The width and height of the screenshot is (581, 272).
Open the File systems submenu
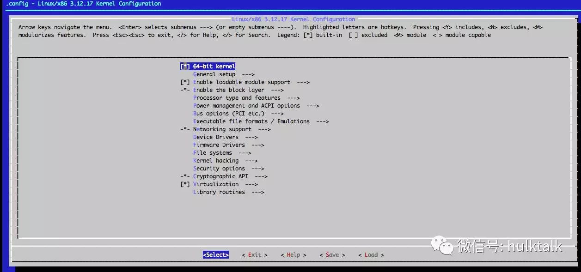pyautogui.click(x=222, y=153)
